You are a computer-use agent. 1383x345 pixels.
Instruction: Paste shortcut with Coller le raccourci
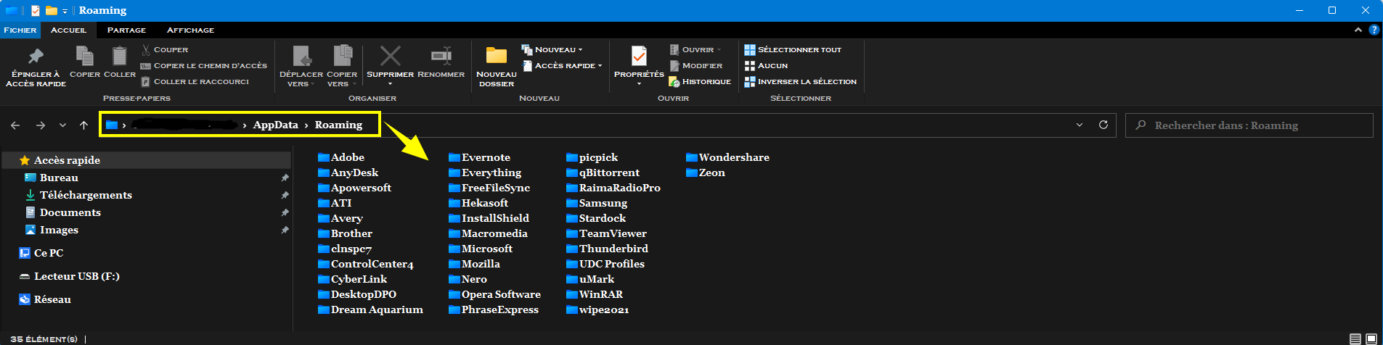click(195, 81)
